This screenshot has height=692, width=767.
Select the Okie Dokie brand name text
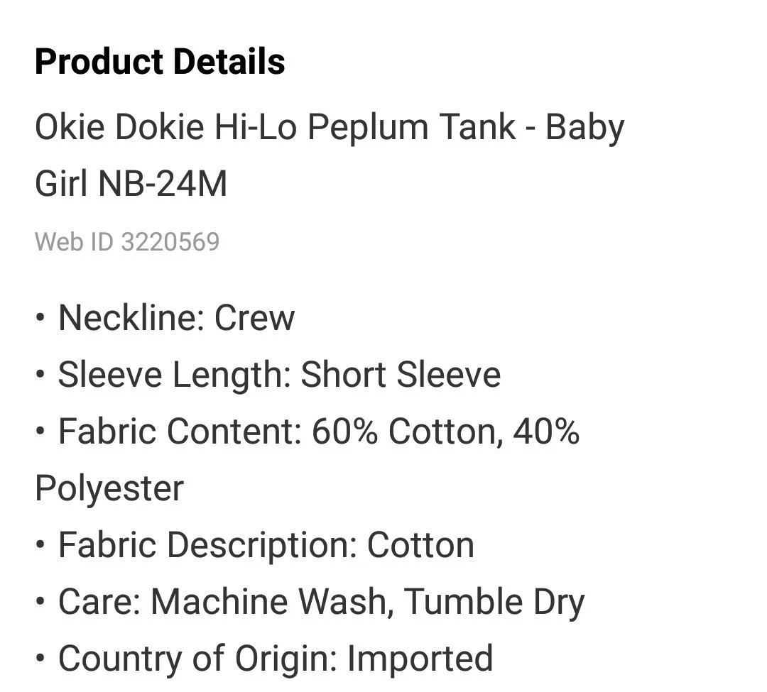point(119,127)
